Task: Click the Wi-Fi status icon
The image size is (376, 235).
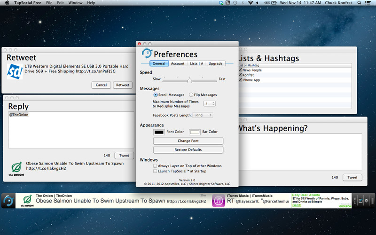Action: point(251,3)
